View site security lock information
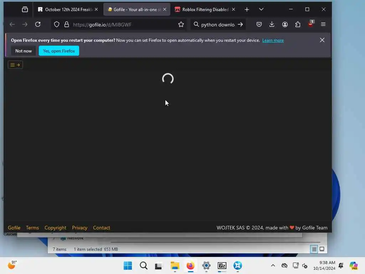 (x=67, y=25)
